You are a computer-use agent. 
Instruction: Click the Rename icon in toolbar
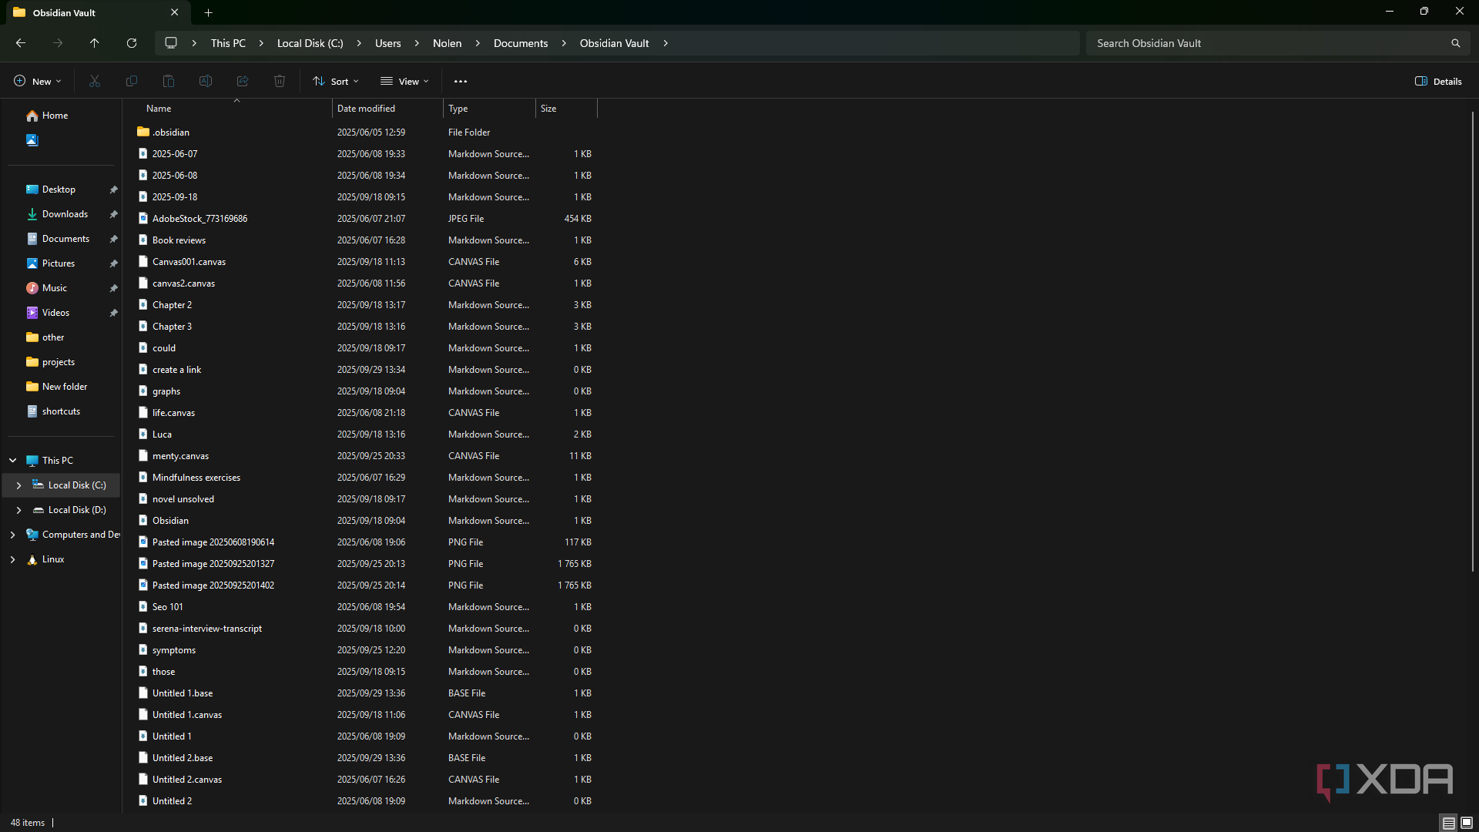(x=206, y=81)
